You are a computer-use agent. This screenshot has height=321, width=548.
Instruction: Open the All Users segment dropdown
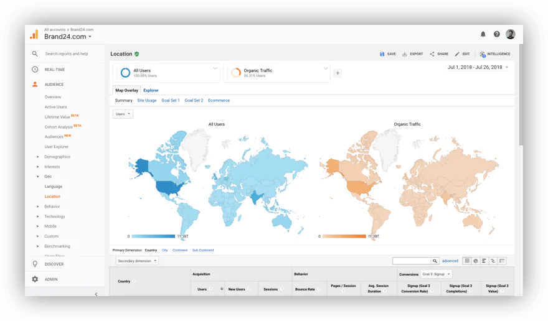click(x=215, y=68)
